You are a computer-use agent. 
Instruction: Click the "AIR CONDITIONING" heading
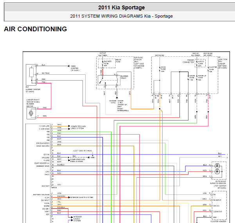[x=35, y=29]
